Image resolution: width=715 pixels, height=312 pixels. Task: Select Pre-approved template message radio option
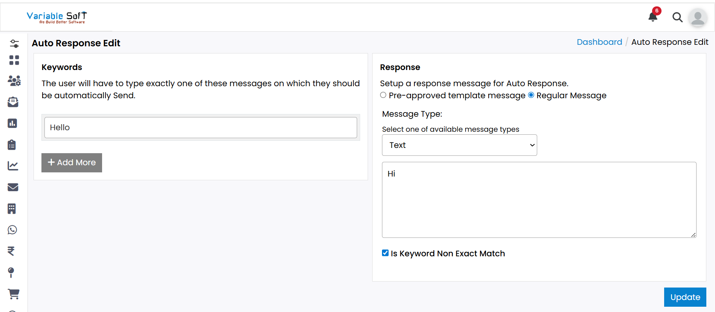pyautogui.click(x=383, y=95)
